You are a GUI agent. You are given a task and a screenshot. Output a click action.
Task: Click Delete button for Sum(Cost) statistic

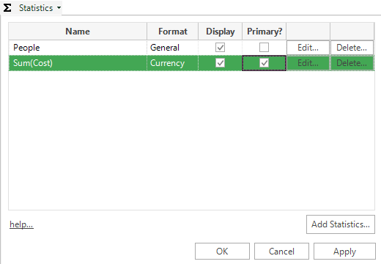click(352, 63)
